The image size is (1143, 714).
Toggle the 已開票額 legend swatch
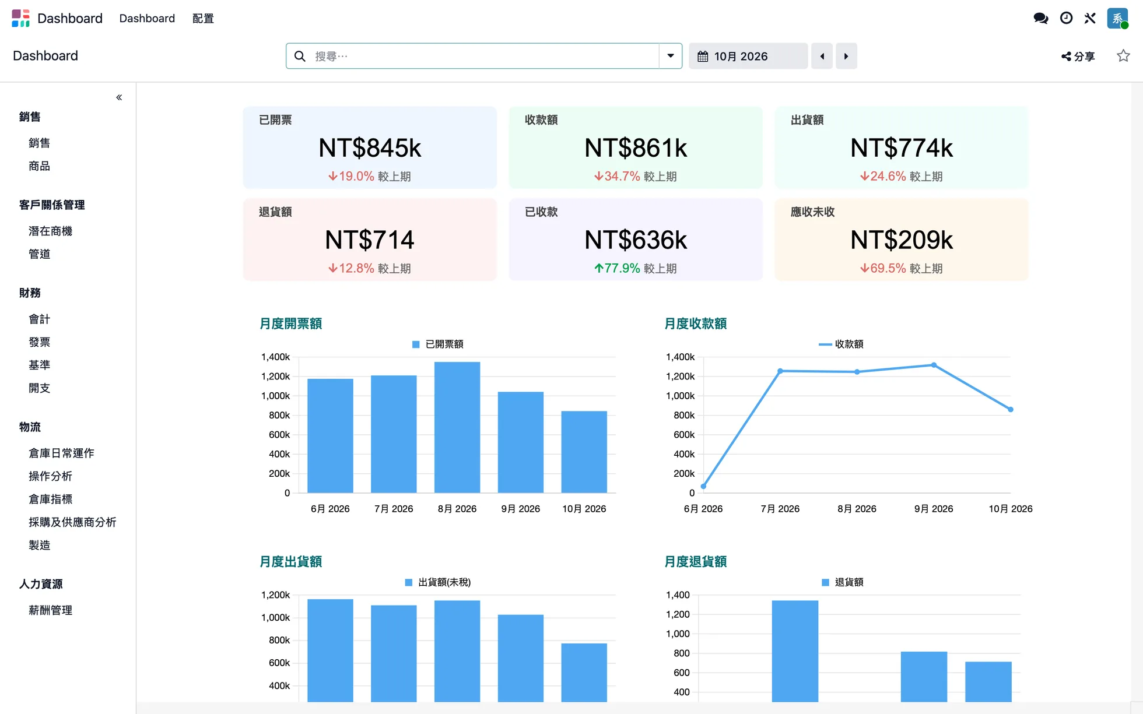[416, 344]
